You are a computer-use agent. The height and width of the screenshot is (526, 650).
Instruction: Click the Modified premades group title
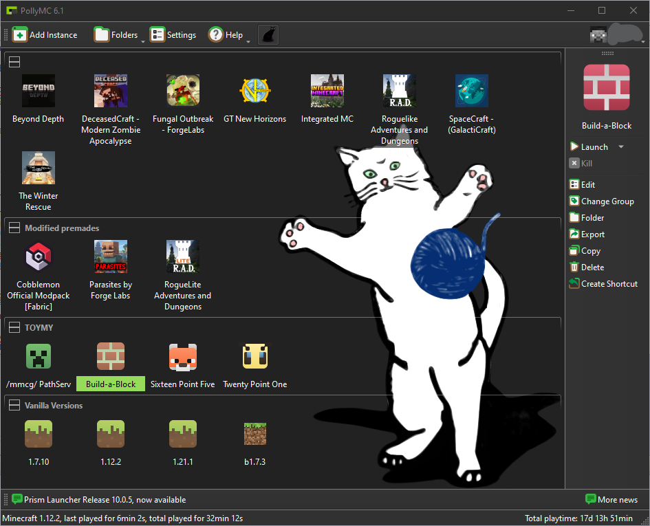click(x=62, y=228)
